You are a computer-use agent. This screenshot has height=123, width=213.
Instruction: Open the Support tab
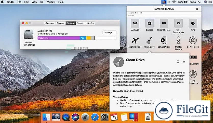pos(81,23)
